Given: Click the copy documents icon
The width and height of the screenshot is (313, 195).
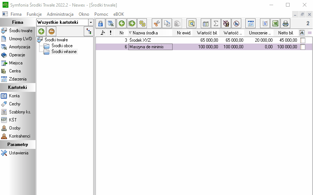Looking at the screenshot, I should (167, 23).
